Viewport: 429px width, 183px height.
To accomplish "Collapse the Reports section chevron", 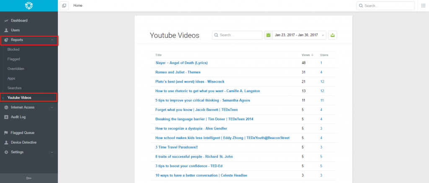I will 52,40.
